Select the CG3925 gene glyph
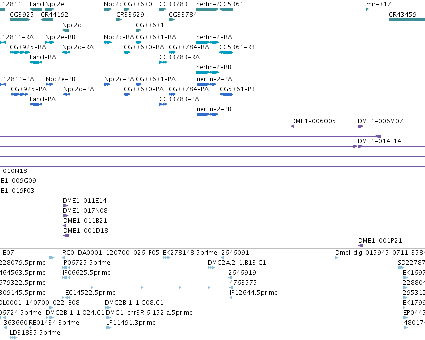The height and width of the screenshot is (340, 425). [20, 20]
